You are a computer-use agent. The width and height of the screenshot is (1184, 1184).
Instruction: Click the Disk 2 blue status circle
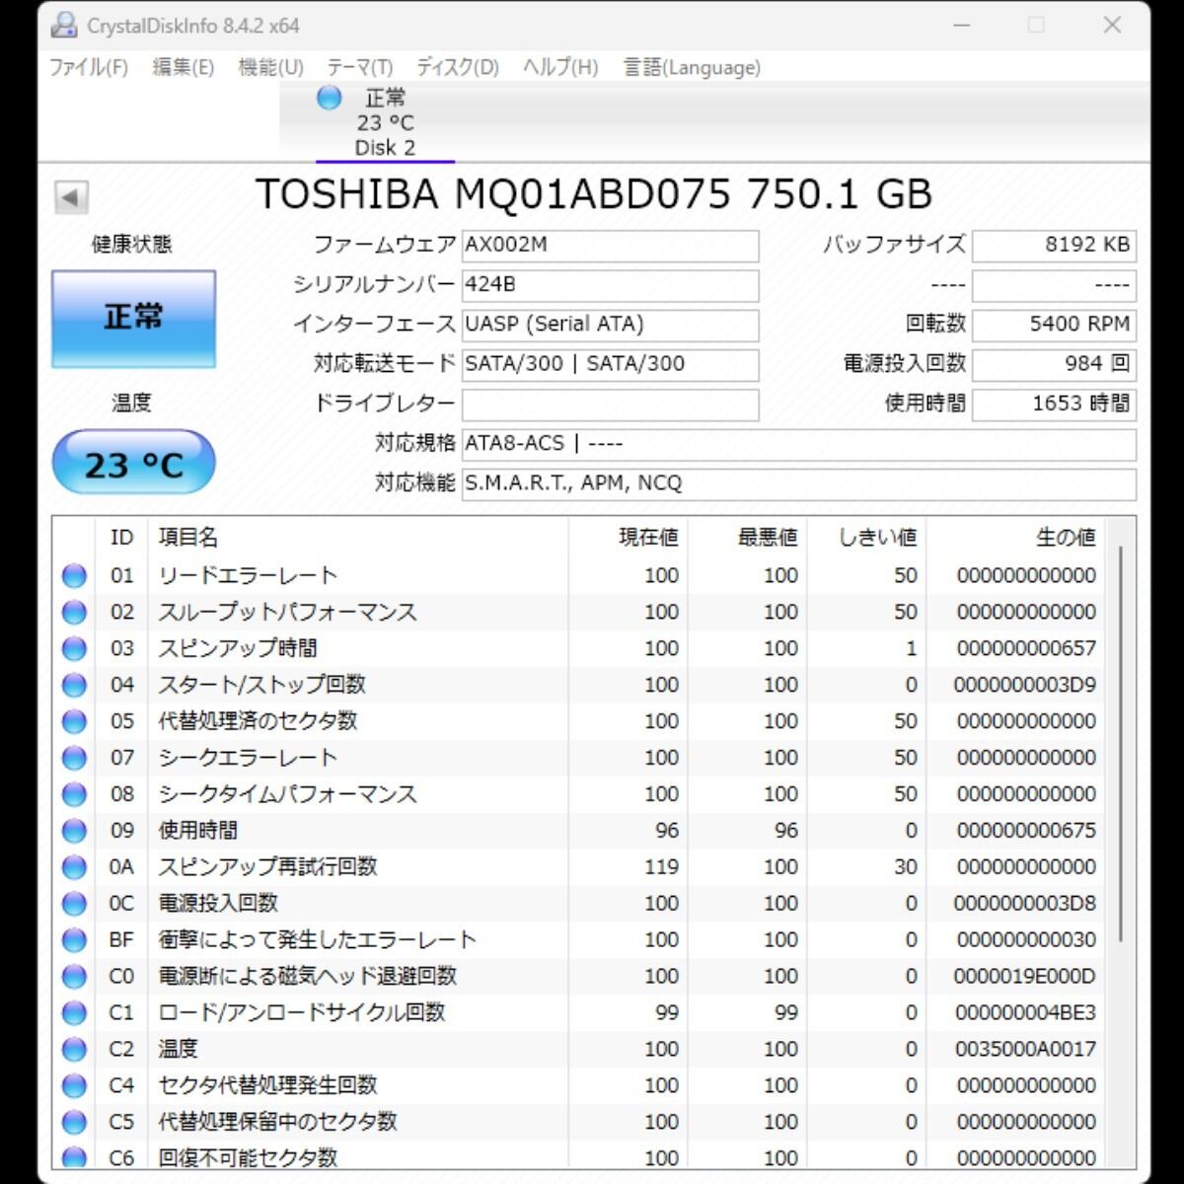329,98
